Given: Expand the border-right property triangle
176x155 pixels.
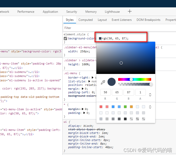Looking at the screenshot, I should click(x=93, y=77).
